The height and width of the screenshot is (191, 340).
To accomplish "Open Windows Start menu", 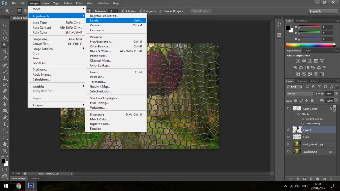I will pyautogui.click(x=6, y=186).
